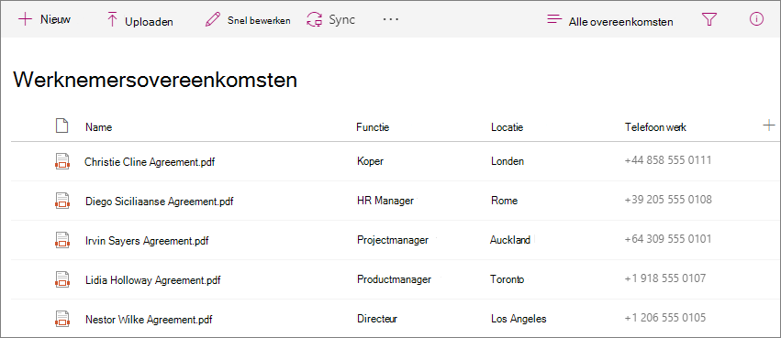The height and width of the screenshot is (338, 781).
Task: Click the Toronto location cell
Action: point(507,279)
